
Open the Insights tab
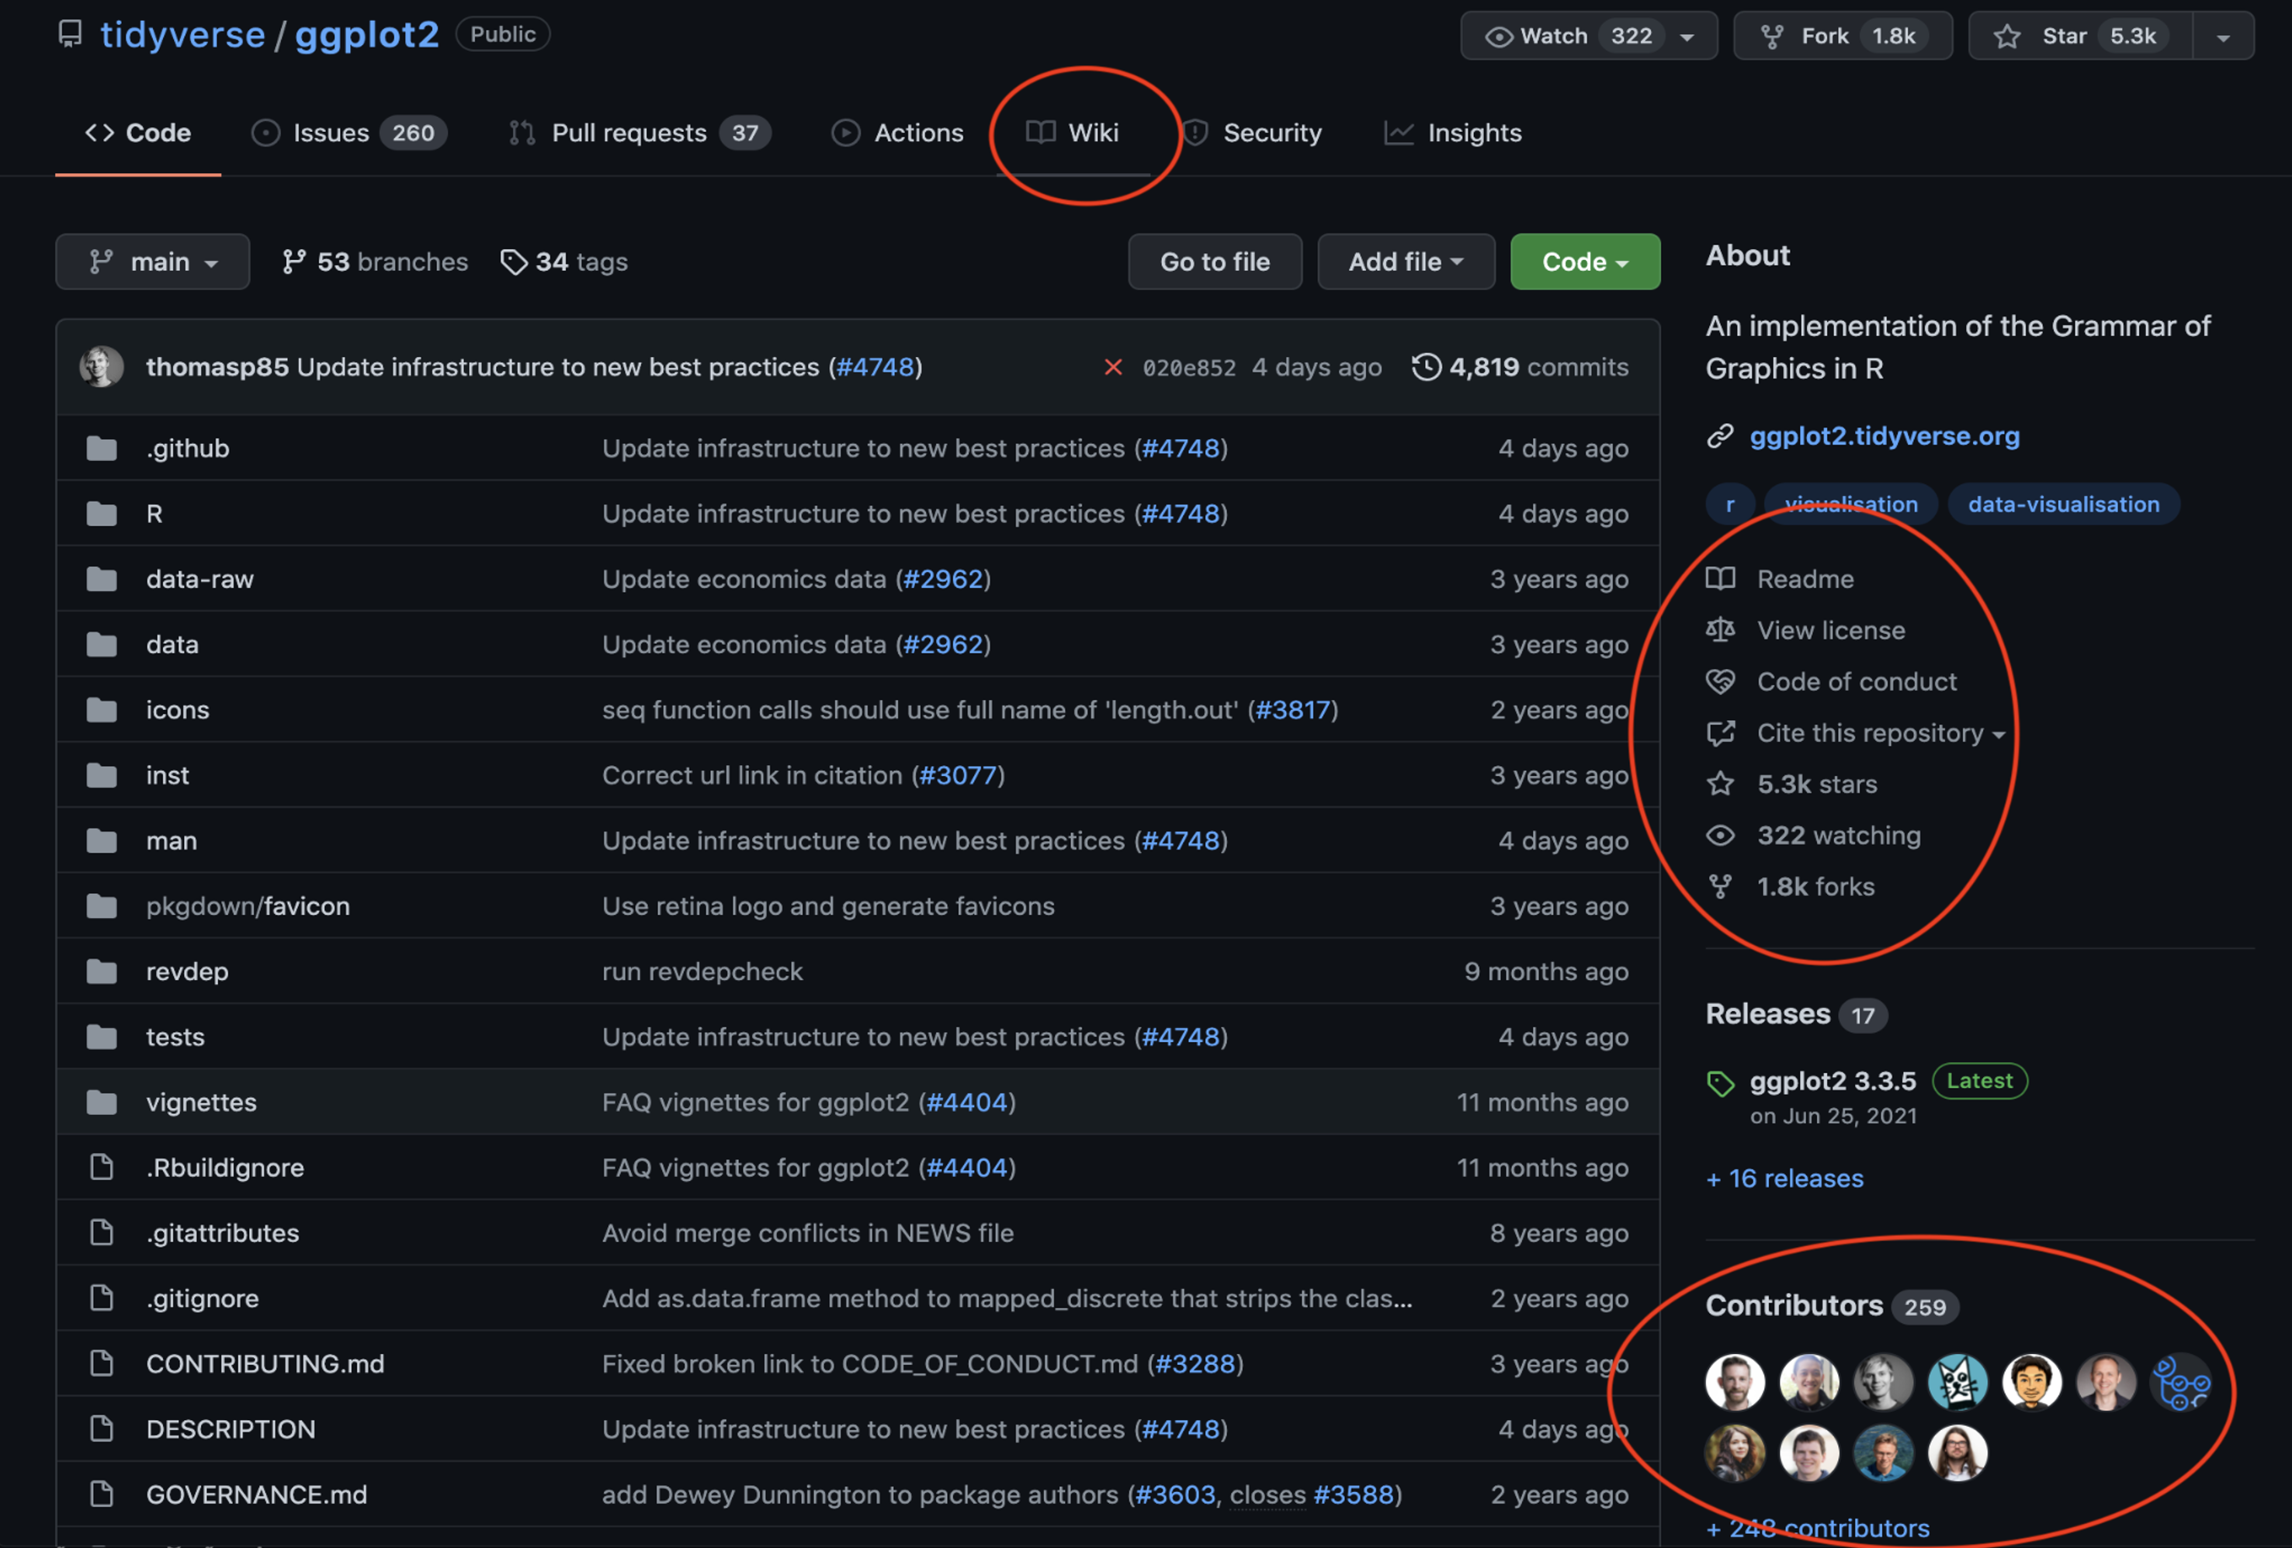1453,132
